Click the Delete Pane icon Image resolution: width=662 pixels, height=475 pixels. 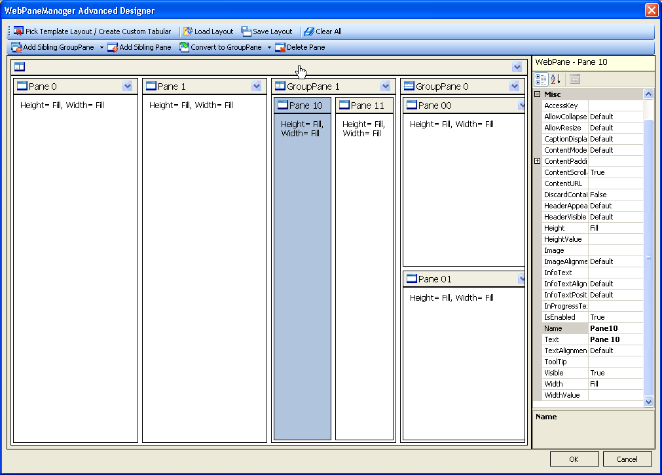(x=280, y=47)
